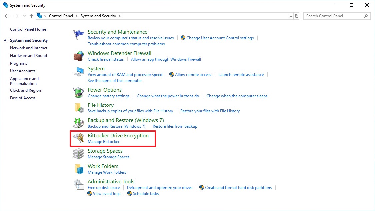Go up one level with up arrow
375x211 pixels.
[x=31, y=16]
